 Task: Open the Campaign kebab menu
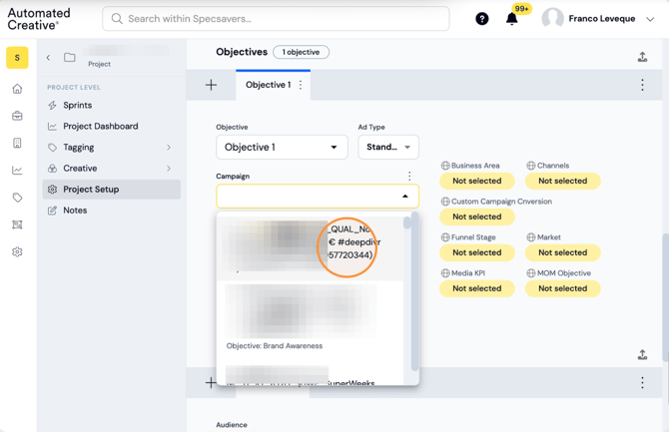(x=409, y=176)
